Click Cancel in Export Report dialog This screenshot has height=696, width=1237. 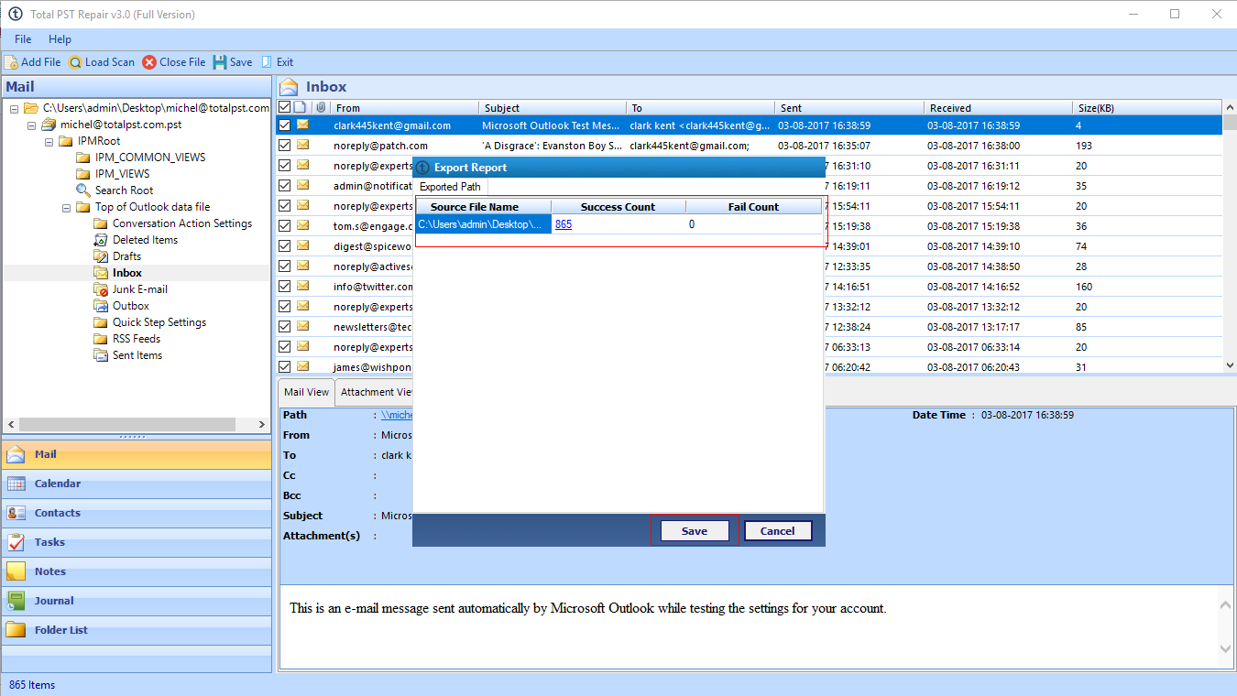coord(777,531)
